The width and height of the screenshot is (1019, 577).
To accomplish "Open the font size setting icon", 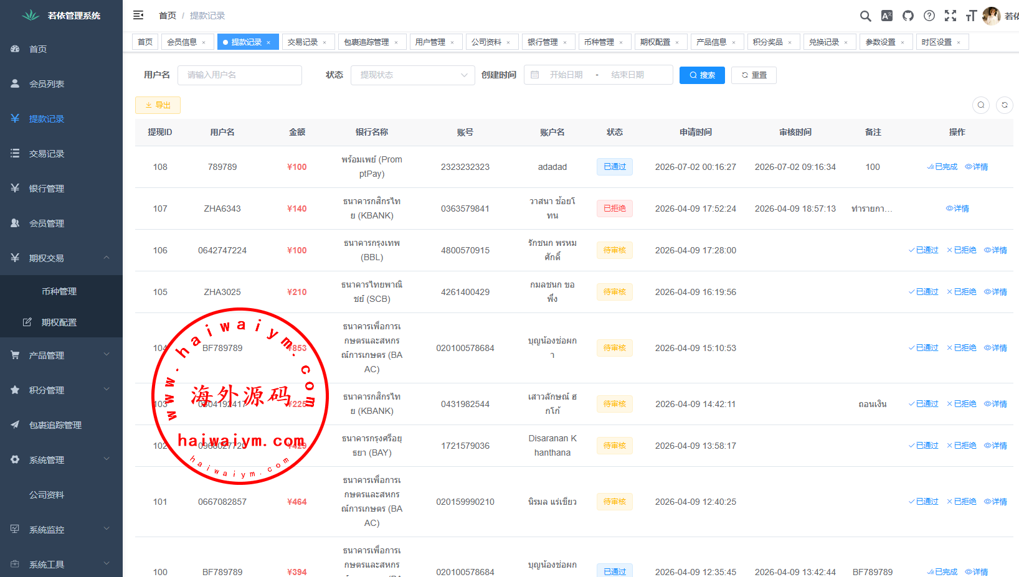I will point(971,16).
